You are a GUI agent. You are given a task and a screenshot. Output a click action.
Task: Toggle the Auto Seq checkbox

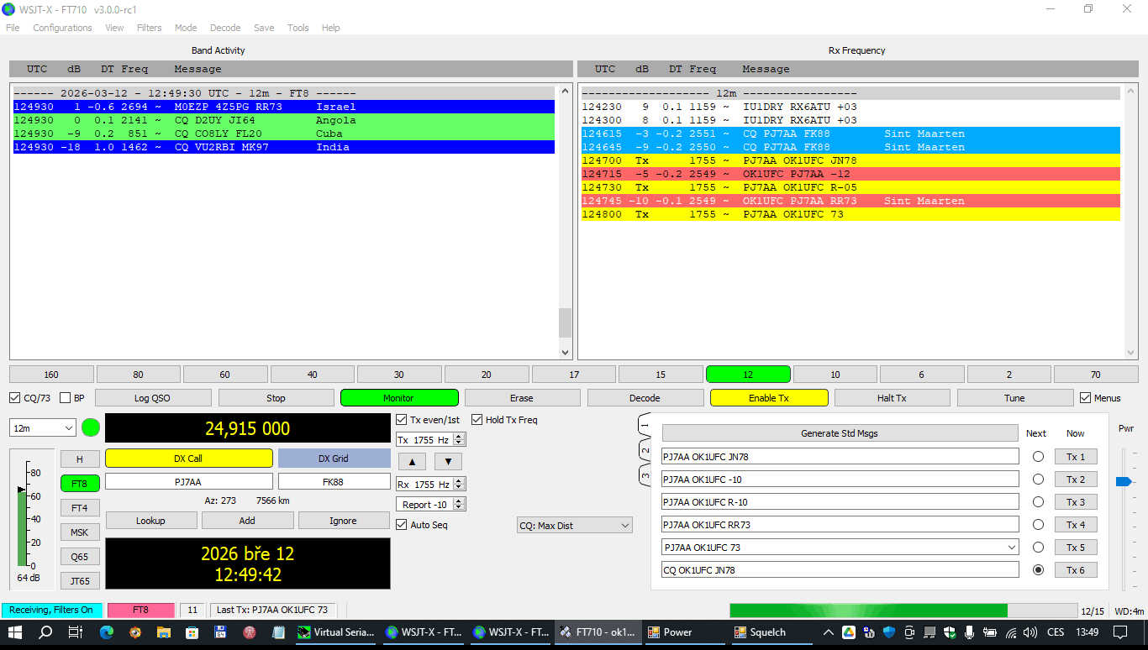[402, 525]
